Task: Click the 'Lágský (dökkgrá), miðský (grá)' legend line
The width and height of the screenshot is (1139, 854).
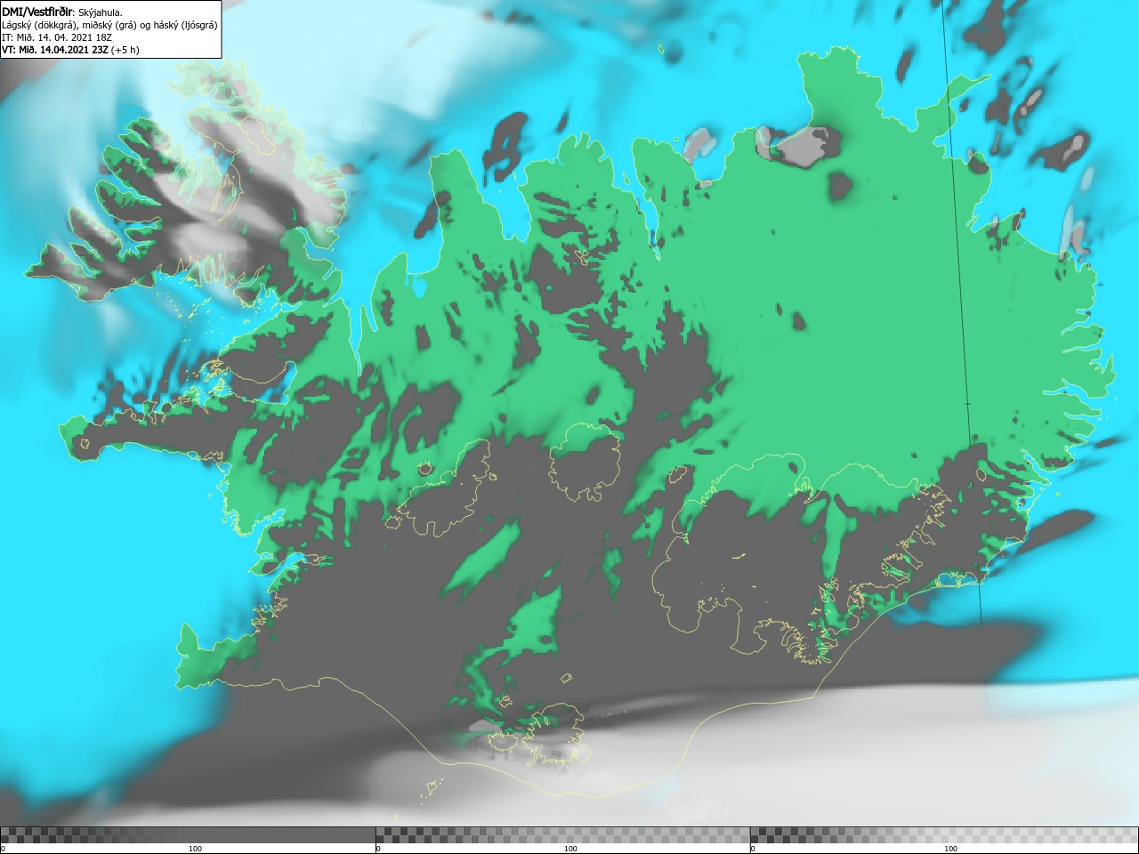Action: pos(109,25)
